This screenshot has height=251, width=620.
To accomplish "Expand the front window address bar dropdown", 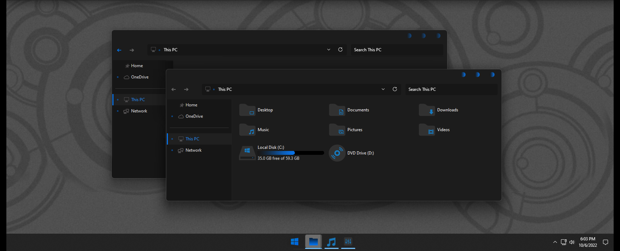I will [383, 89].
